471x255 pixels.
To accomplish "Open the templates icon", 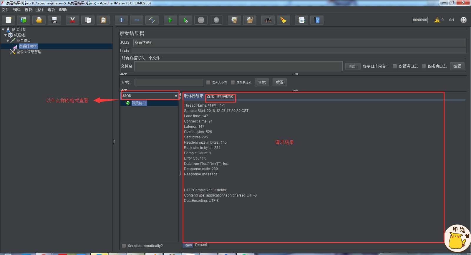I will [24, 20].
